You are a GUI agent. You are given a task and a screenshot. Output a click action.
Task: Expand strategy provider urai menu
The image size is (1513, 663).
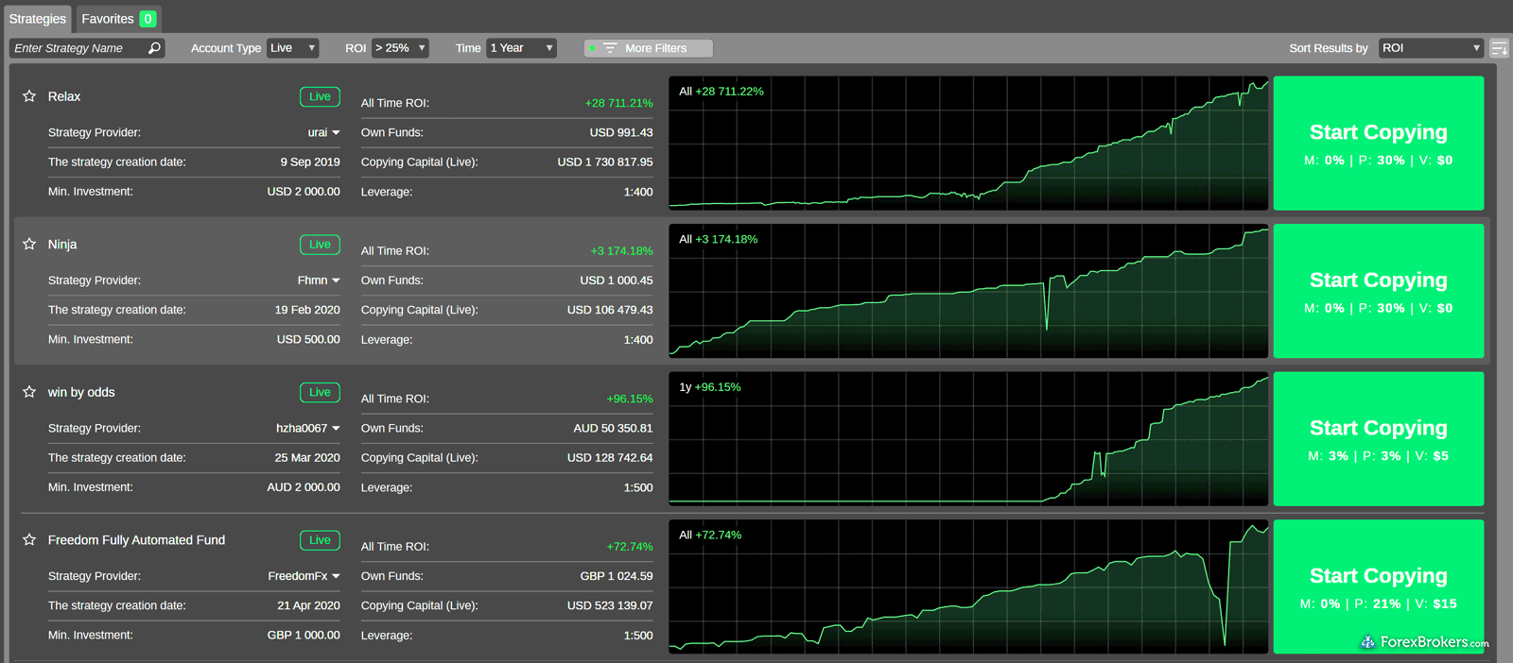point(336,133)
